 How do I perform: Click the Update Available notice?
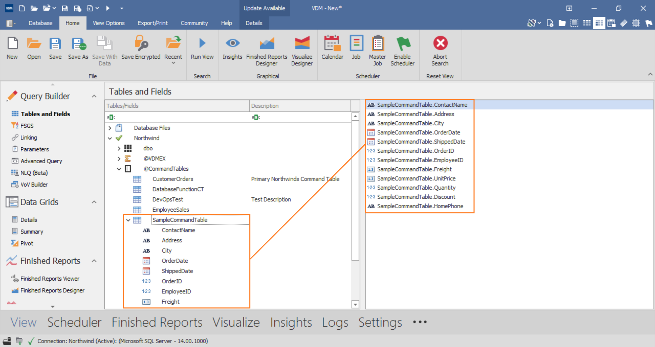pyautogui.click(x=264, y=8)
